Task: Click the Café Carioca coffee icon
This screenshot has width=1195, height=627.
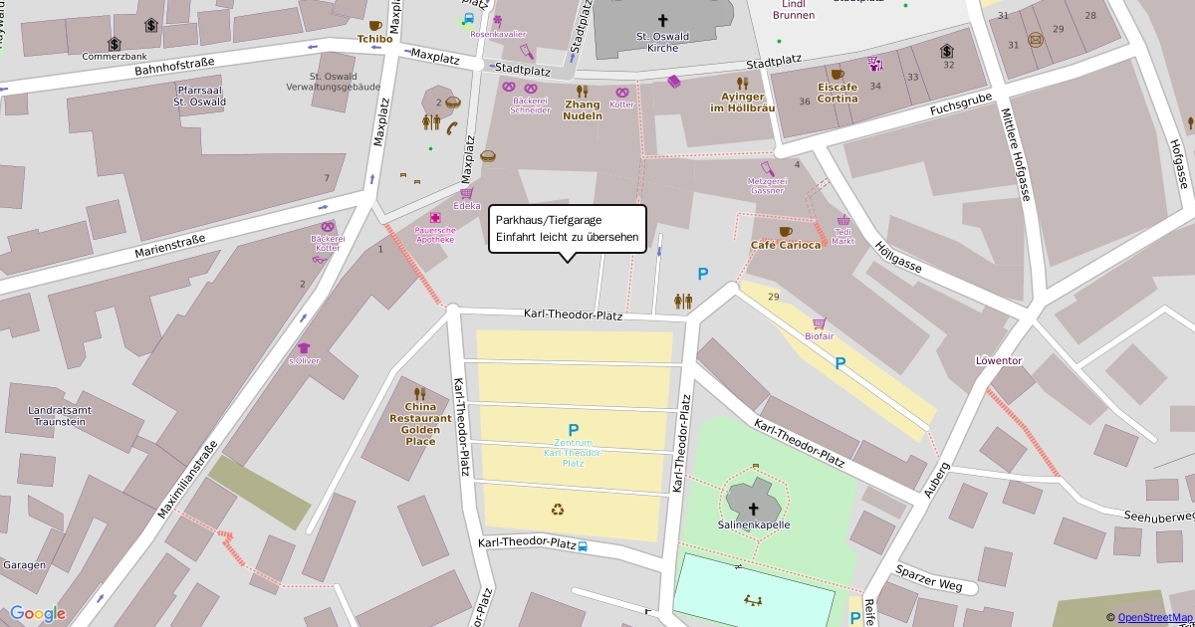Action: (x=786, y=232)
